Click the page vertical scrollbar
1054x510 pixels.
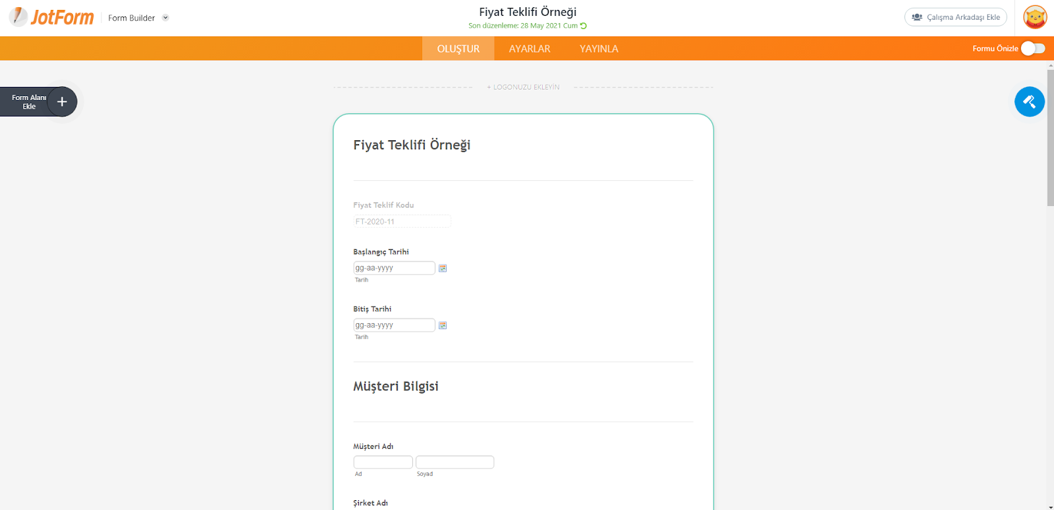coord(1050,137)
